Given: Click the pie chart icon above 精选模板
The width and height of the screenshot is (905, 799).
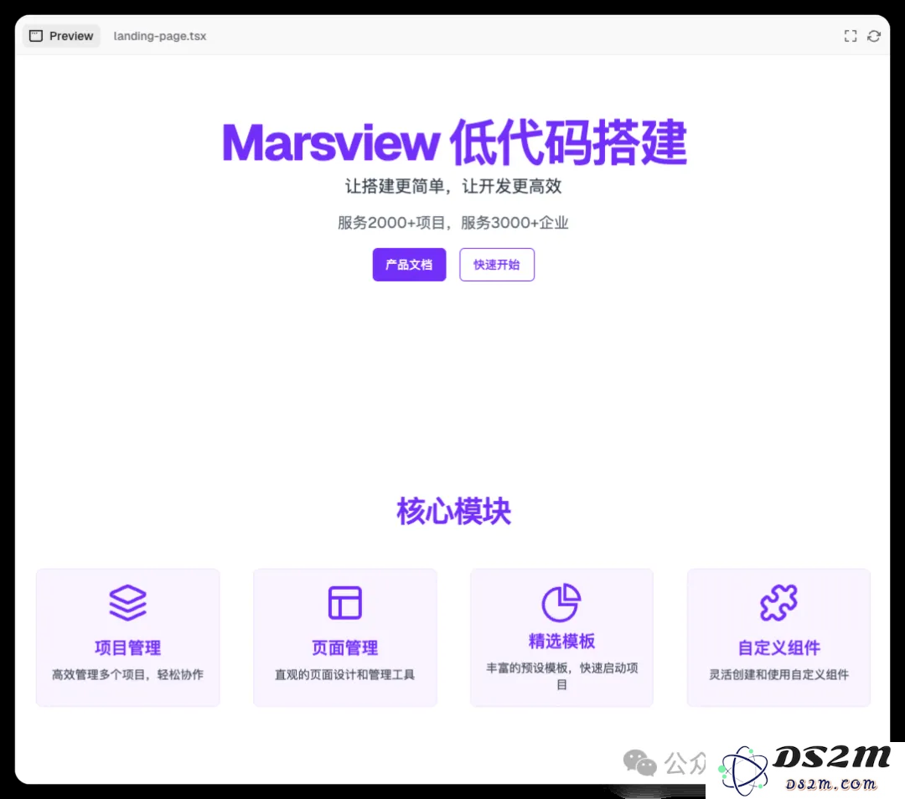Looking at the screenshot, I should [x=561, y=602].
